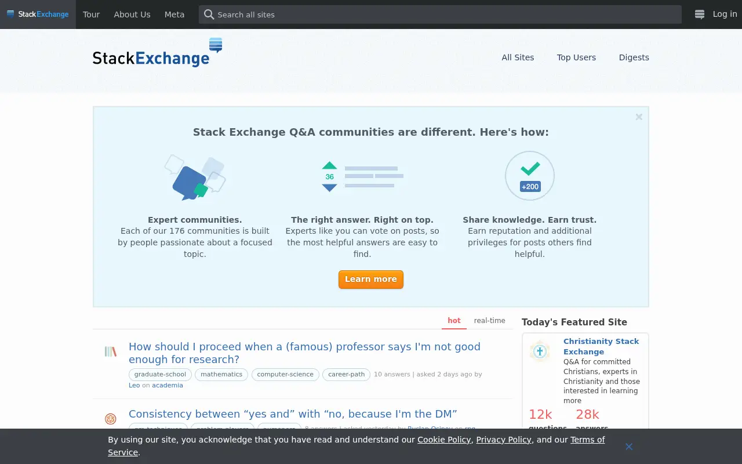
Task: Open the 'yes and' DM consistency question
Action: [293, 414]
